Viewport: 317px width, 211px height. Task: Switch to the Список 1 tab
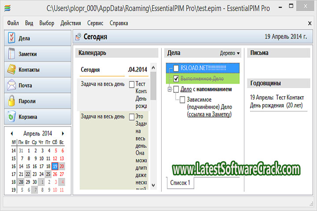tap(180, 183)
